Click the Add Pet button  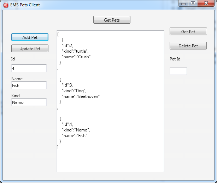(x=30, y=37)
